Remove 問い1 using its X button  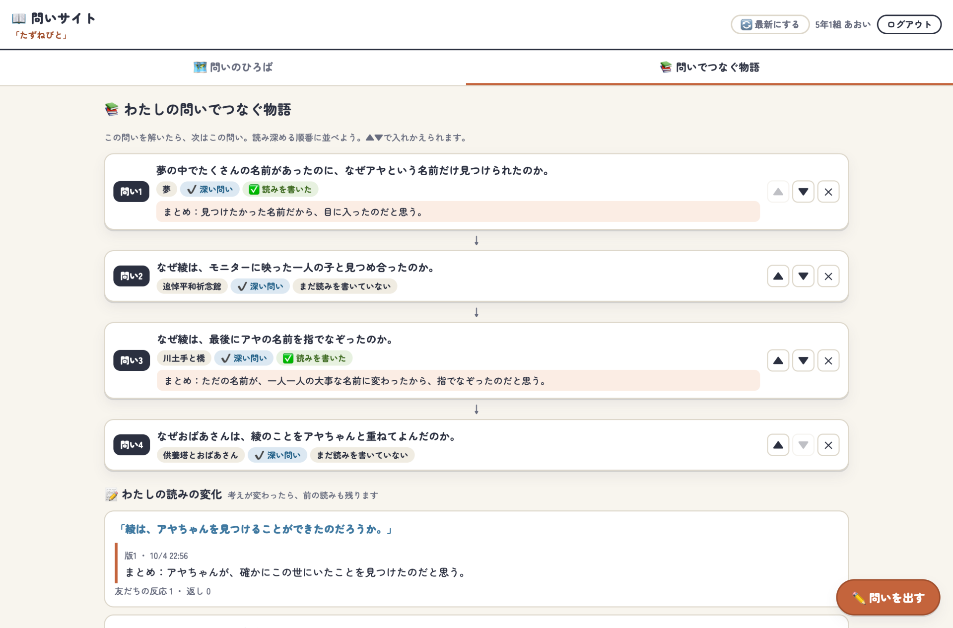pyautogui.click(x=828, y=192)
